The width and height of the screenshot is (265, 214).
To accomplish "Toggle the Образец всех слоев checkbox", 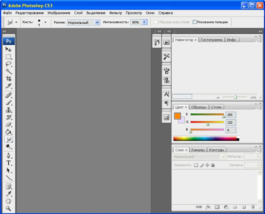I will (155, 22).
